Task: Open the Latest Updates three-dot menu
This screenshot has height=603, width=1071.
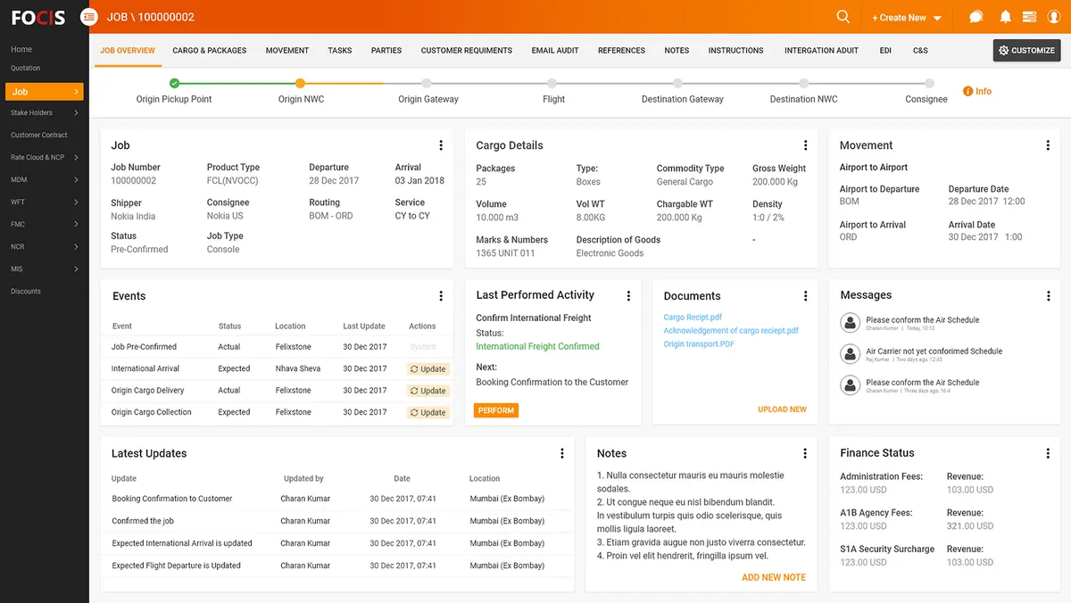Action: 562,453
